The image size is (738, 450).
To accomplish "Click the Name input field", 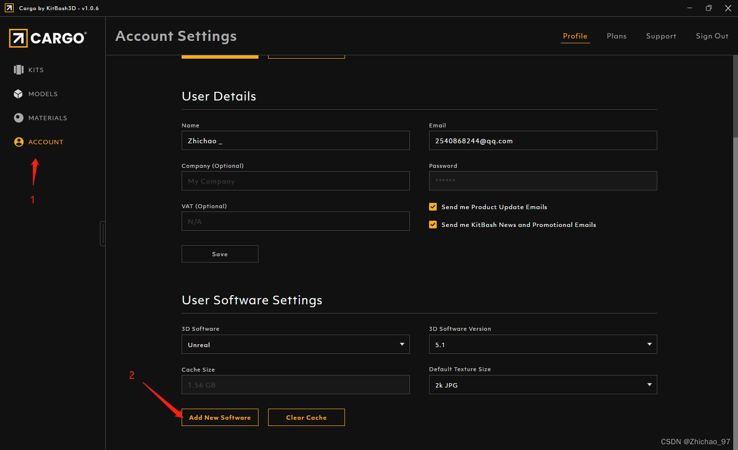I will click(295, 140).
